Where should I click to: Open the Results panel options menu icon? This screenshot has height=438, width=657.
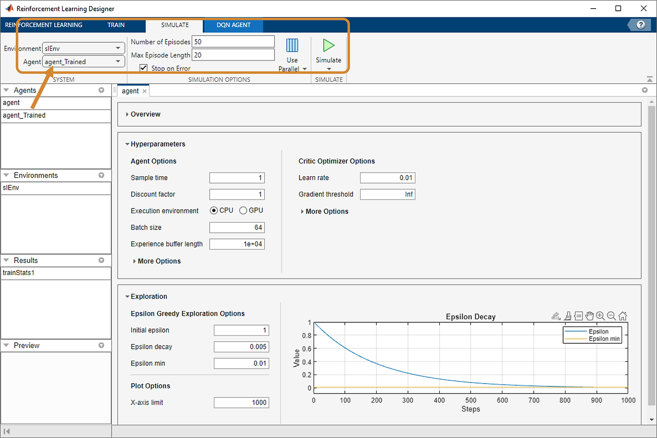click(101, 260)
